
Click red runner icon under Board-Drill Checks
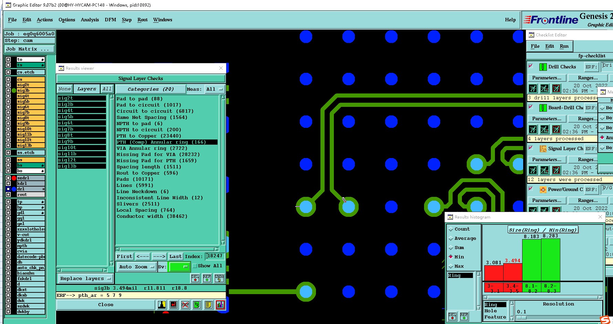coord(556,129)
